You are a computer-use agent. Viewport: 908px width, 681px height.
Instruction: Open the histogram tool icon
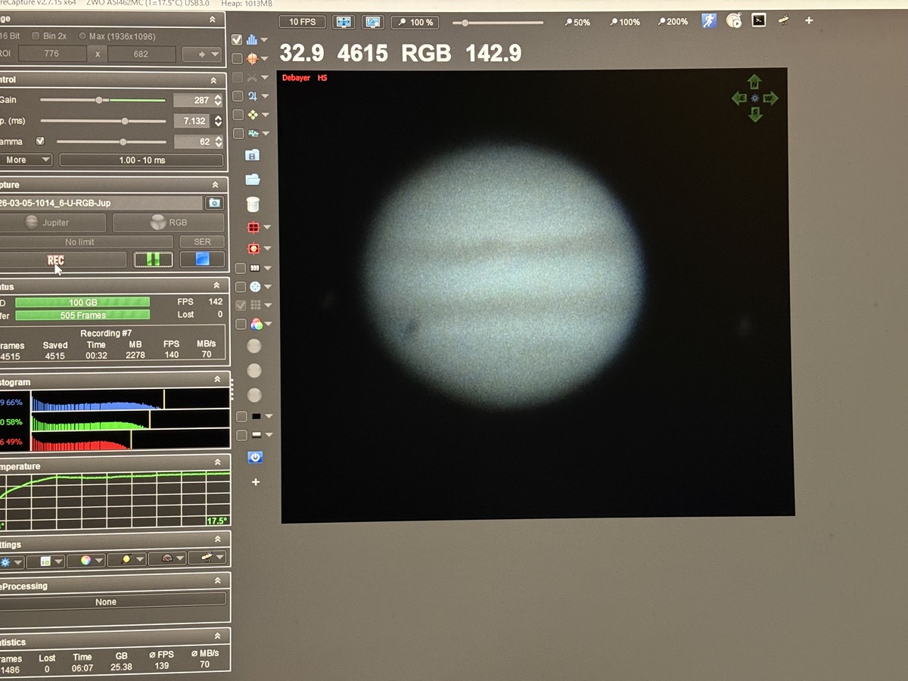pyautogui.click(x=253, y=39)
